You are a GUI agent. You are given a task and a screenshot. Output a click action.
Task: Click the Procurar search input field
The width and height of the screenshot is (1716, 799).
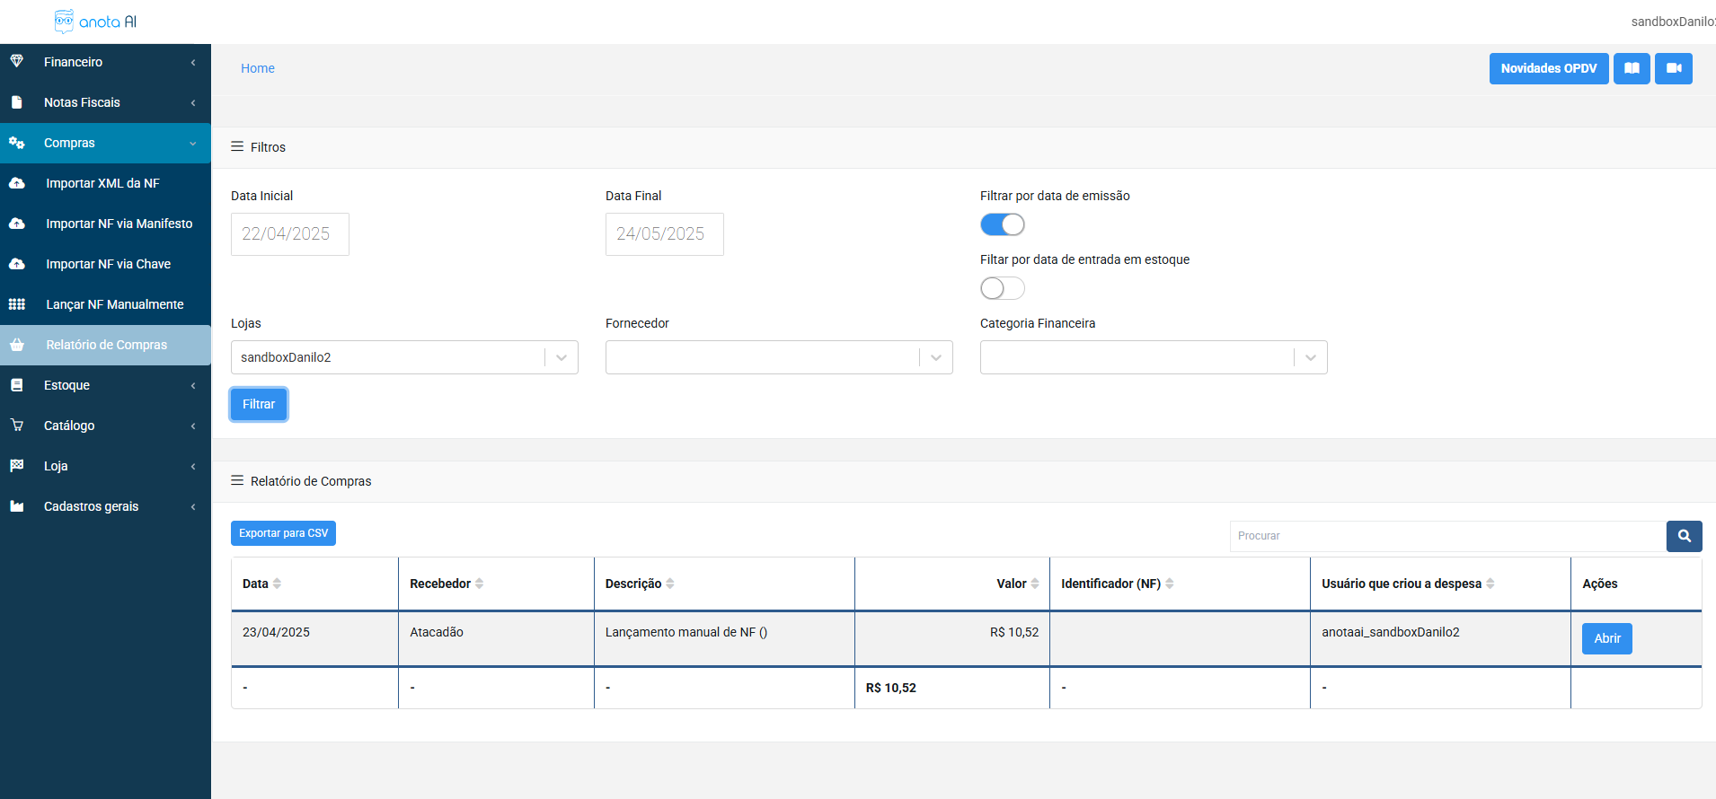[x=1446, y=536]
